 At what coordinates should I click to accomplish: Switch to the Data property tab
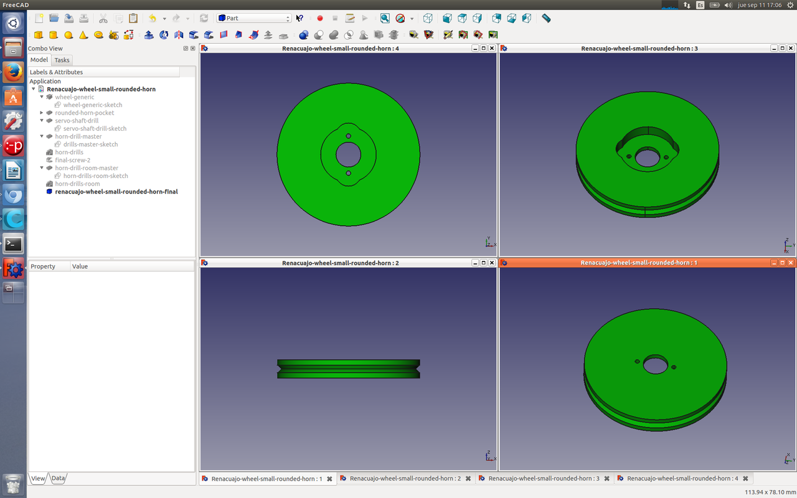tap(58, 478)
